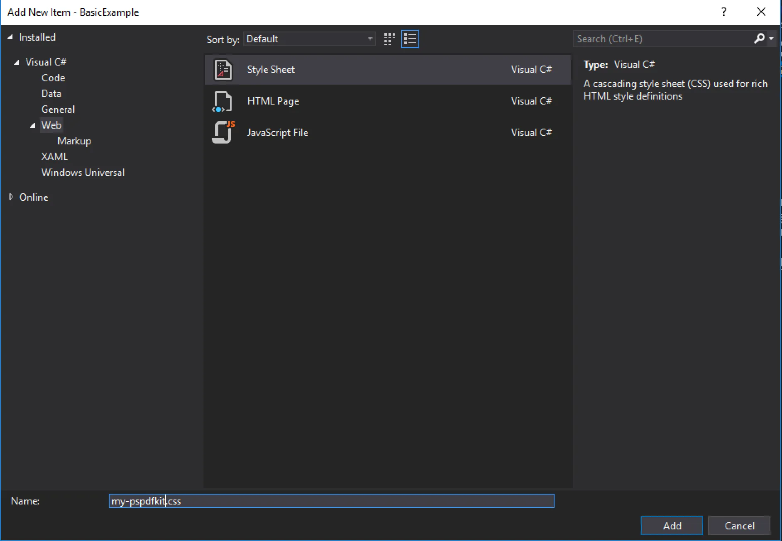Click the HTML Page template icon
The image size is (782, 541).
point(222,102)
